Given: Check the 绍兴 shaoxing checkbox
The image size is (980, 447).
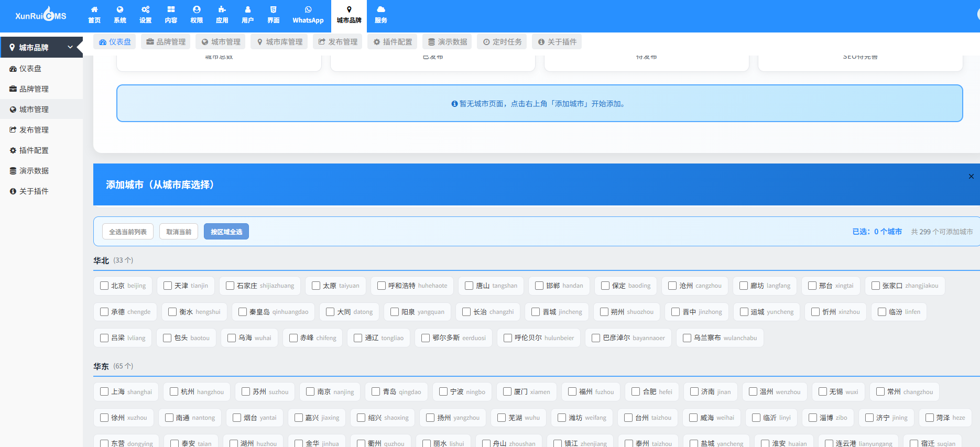Looking at the screenshot, I should (x=361, y=418).
